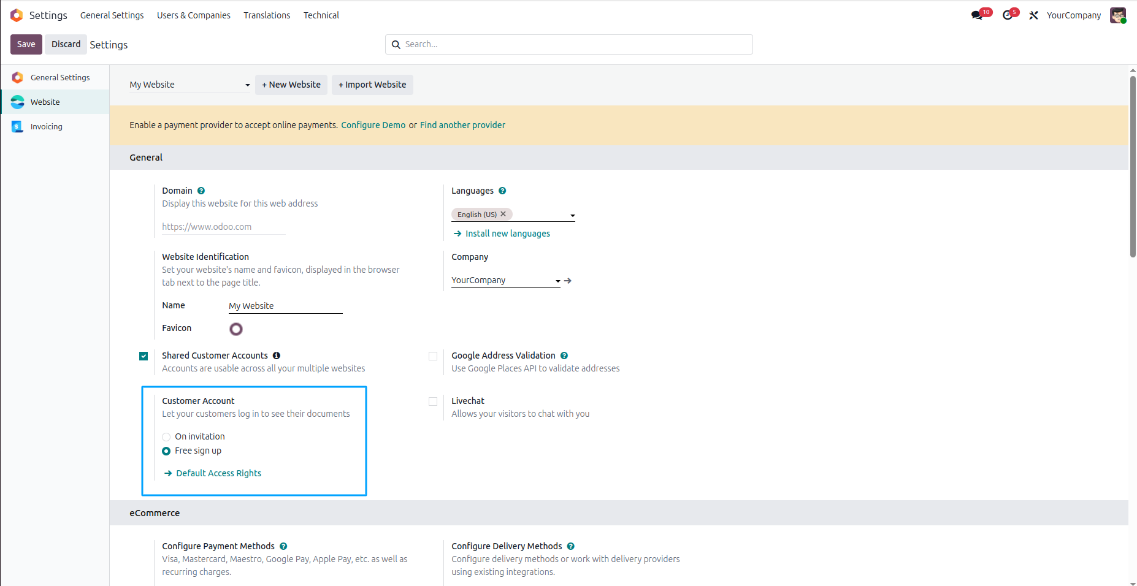Open the debug tools wrench icon
Viewport: 1137px width, 586px height.
point(1033,15)
